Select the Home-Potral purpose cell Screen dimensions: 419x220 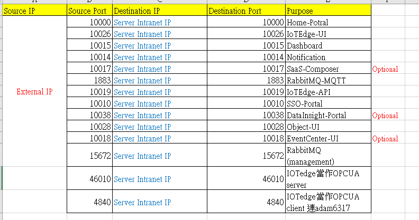click(x=328, y=23)
